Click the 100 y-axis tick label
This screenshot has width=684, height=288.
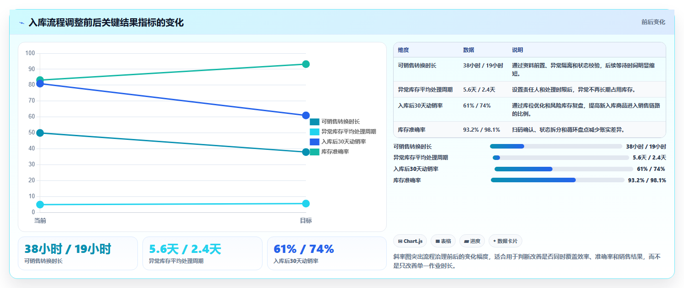point(30,53)
